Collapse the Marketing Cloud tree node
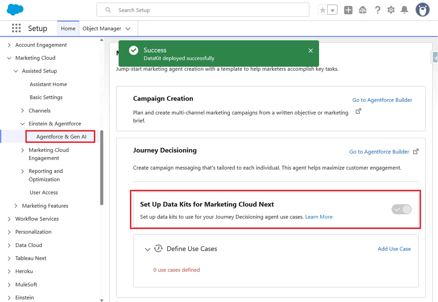 [x=9, y=58]
